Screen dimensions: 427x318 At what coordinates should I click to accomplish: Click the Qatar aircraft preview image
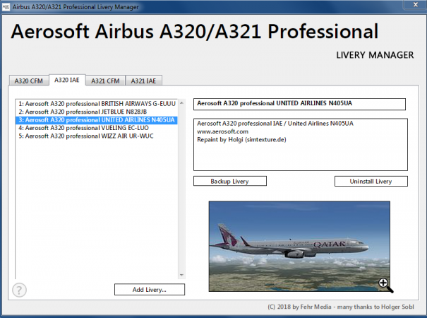point(299,247)
